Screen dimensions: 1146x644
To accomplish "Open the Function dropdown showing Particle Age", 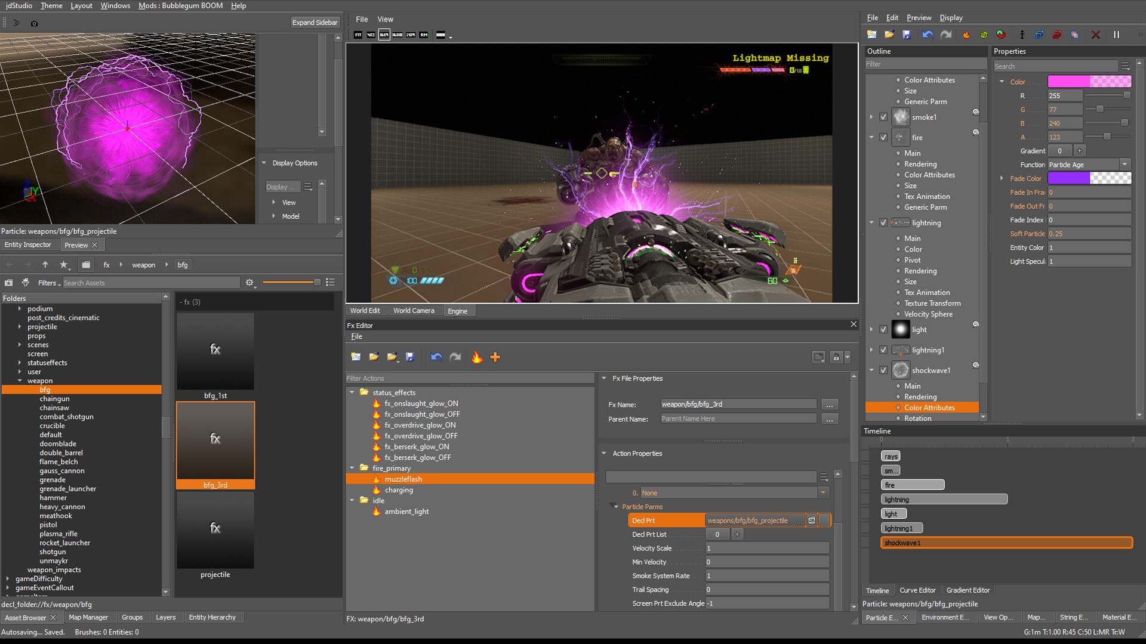I will point(1125,164).
